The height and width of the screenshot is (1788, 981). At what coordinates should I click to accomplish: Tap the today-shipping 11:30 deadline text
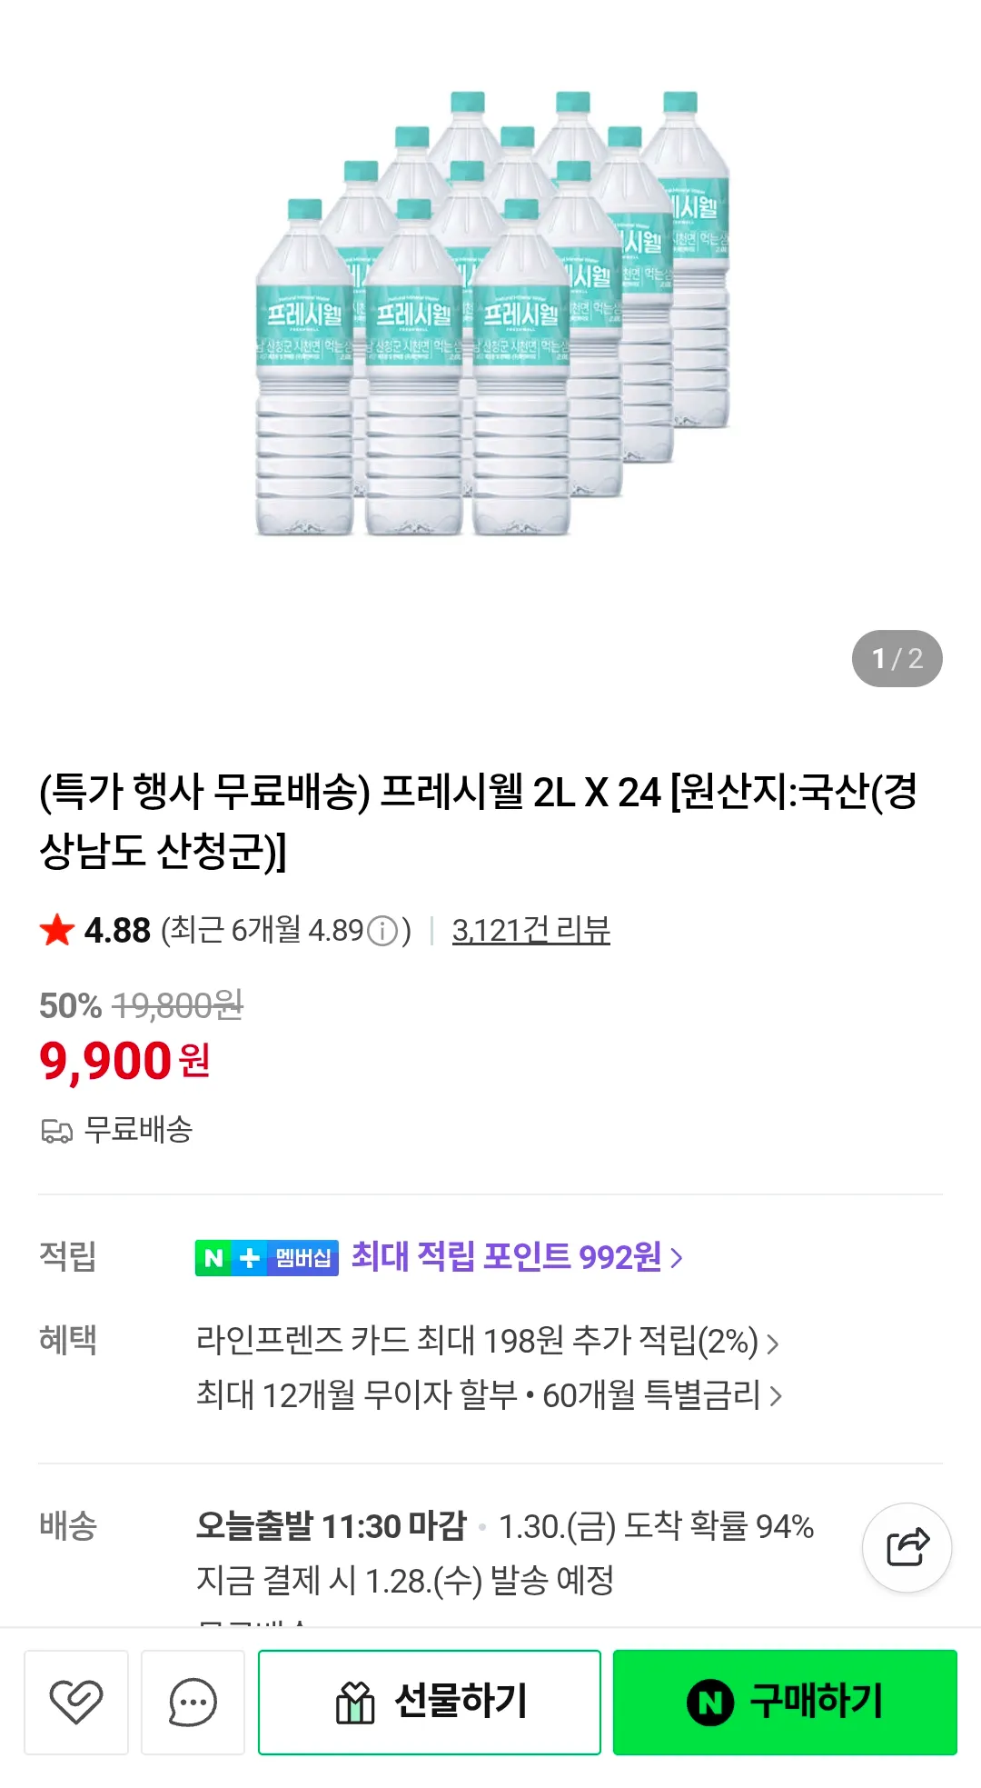(331, 1526)
